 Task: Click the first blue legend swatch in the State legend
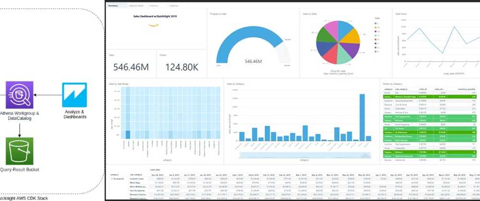click(x=376, y=23)
